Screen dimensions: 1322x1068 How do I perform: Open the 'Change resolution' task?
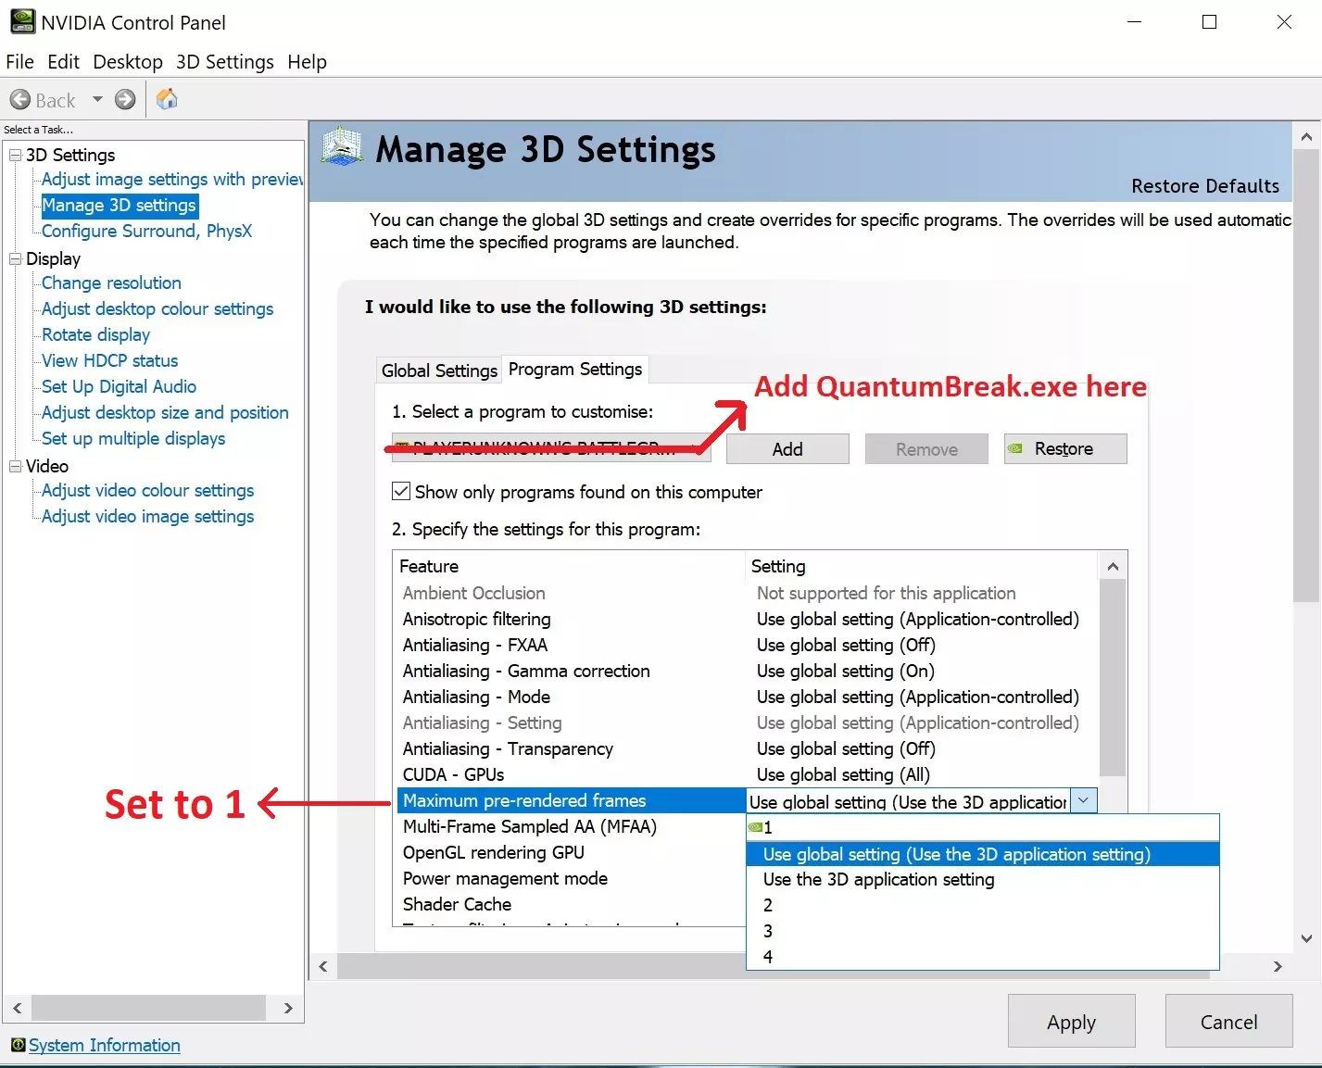(x=111, y=283)
